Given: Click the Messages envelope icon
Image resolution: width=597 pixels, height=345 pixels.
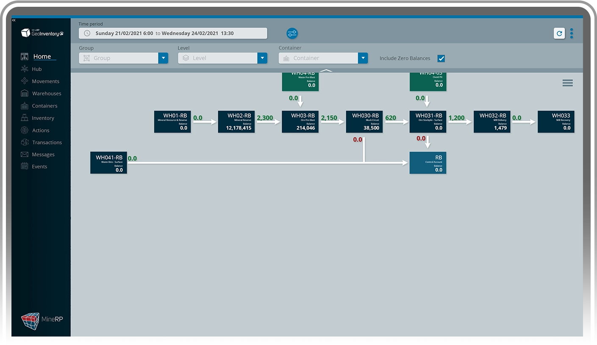Looking at the screenshot, I should 25,155.
